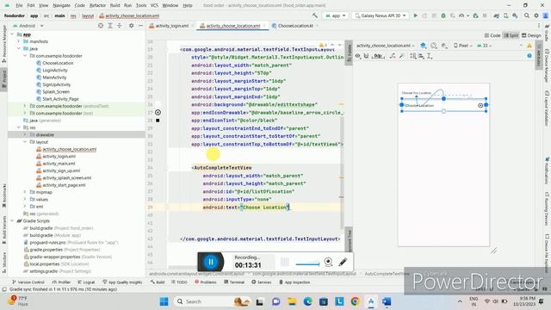Open the Terminal tool window
This screenshot has height=310, width=551.
point(234,282)
